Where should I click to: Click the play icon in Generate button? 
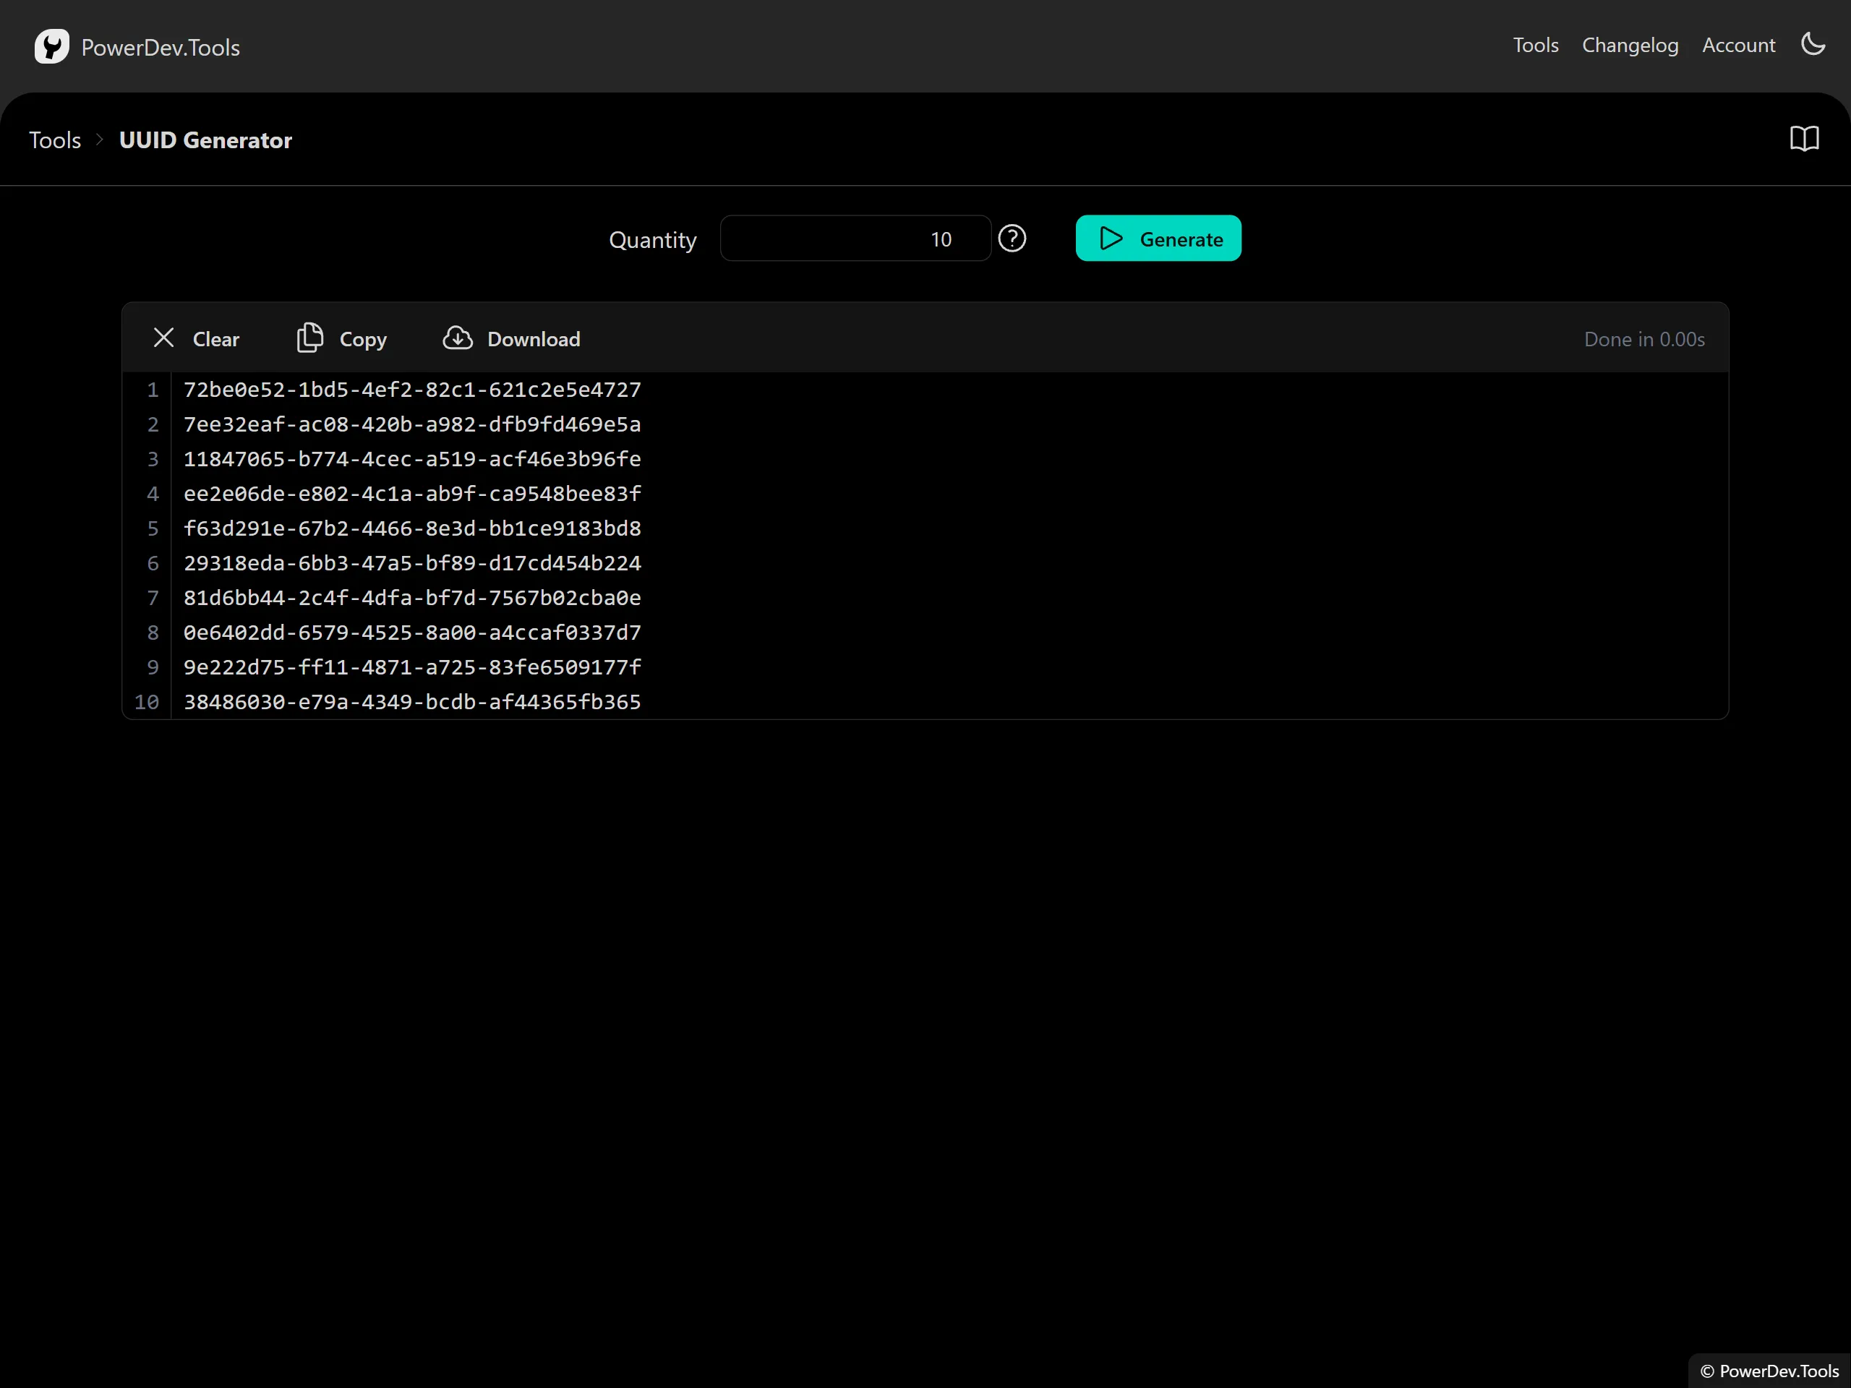coord(1111,239)
